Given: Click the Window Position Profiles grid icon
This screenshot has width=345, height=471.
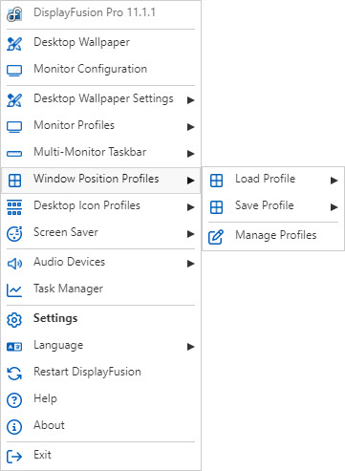Looking at the screenshot, I should [14, 181].
